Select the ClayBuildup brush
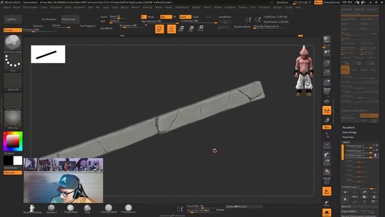The image size is (385, 217). 70,209
